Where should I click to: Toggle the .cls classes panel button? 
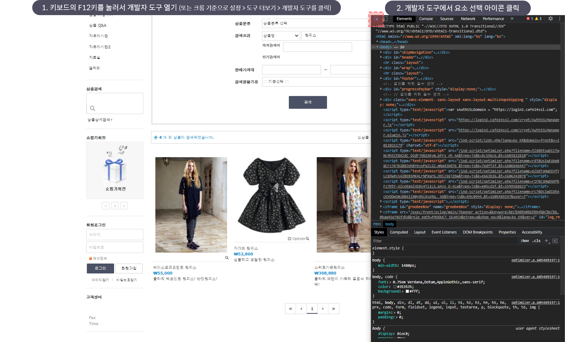point(536,241)
